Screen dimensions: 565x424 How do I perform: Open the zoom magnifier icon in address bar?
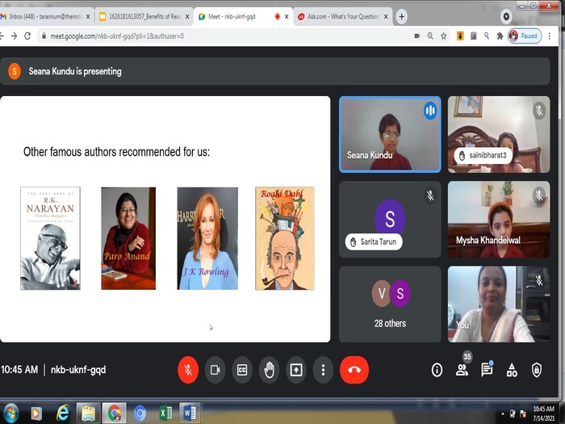pos(430,36)
